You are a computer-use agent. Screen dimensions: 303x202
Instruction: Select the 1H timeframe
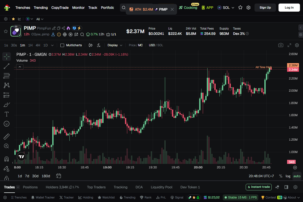[x=30, y=45]
